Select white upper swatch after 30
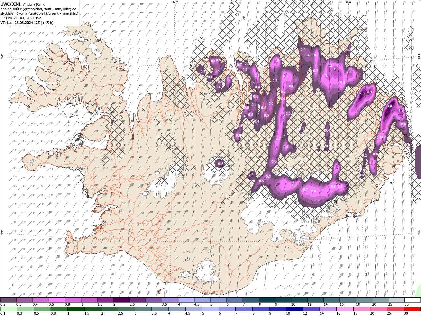Viewport: 421px width, 316px height. pyautogui.click(x=412, y=300)
